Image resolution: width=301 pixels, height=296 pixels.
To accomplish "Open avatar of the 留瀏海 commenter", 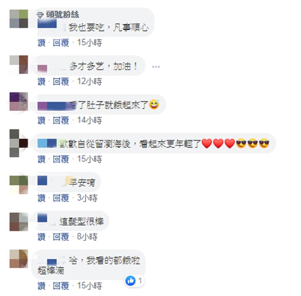I will point(19,143).
